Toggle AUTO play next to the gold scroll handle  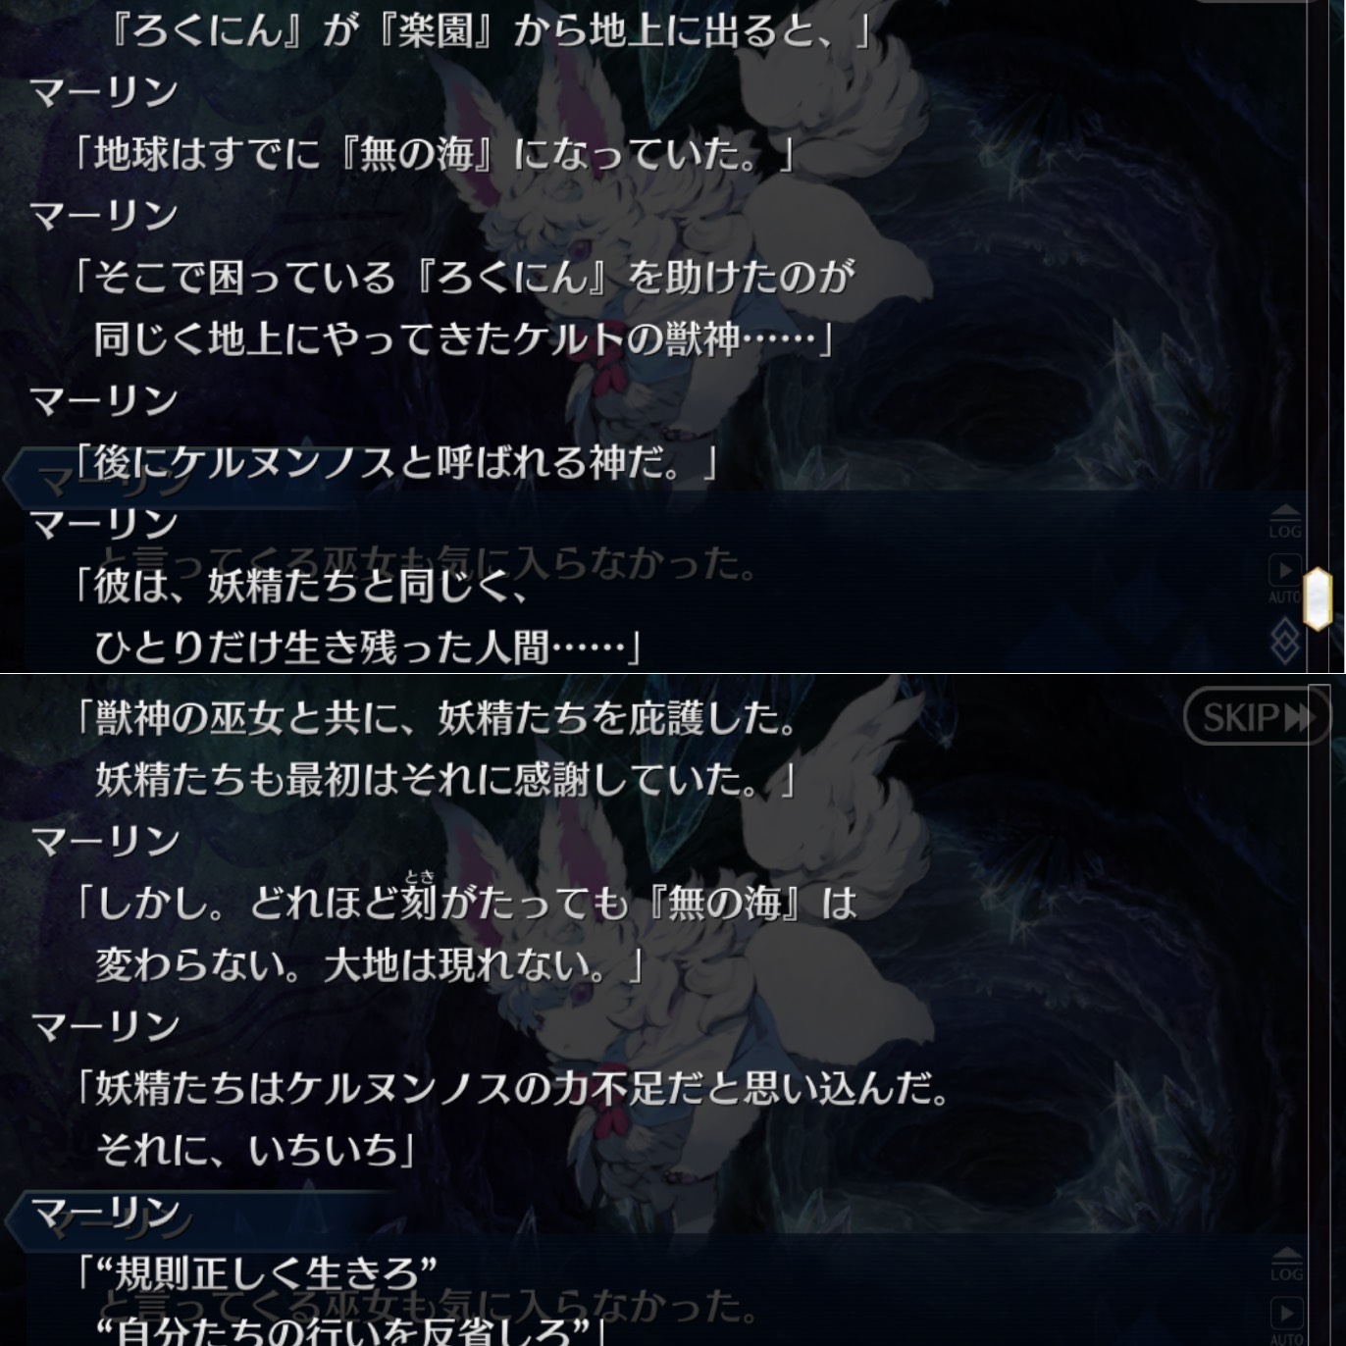pos(1285,579)
